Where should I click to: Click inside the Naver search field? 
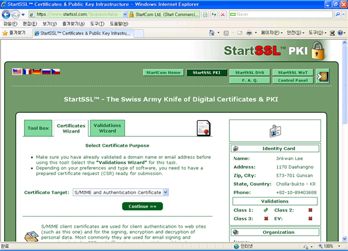click(280, 15)
